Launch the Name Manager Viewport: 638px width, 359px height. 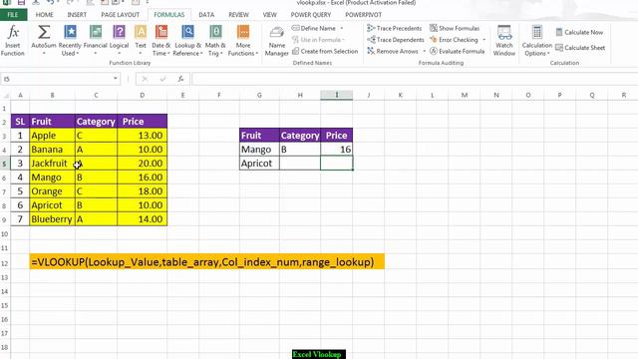coord(277,40)
